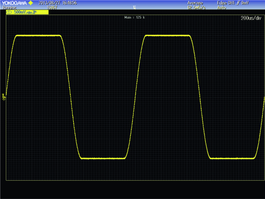The image size is (265, 199).
Task: Click the YOKOGAWA brand text
Action: pyautogui.click(x=14, y=3)
